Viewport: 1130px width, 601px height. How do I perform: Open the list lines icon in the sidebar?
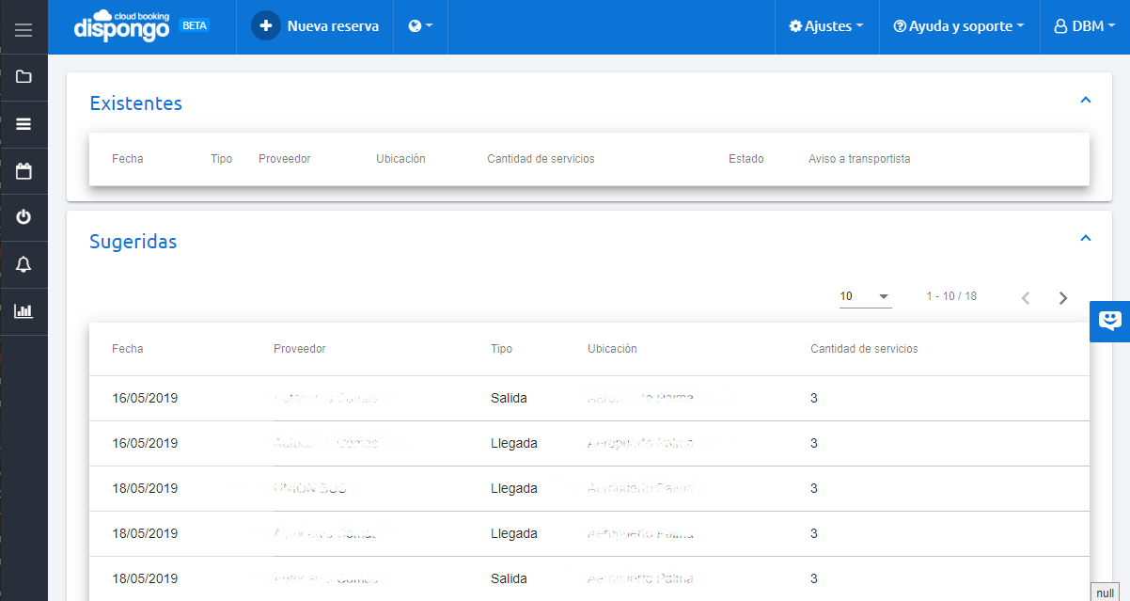pos(24,123)
